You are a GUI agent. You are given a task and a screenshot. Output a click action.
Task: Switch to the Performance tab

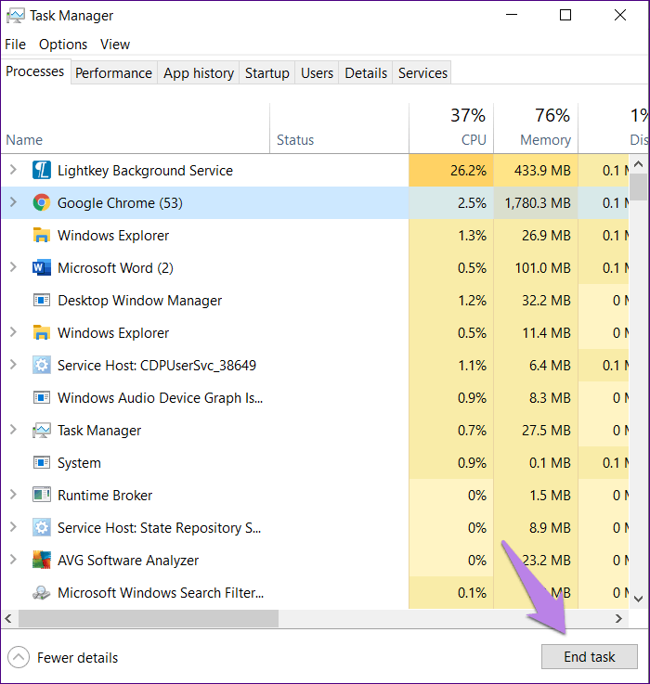(x=113, y=72)
